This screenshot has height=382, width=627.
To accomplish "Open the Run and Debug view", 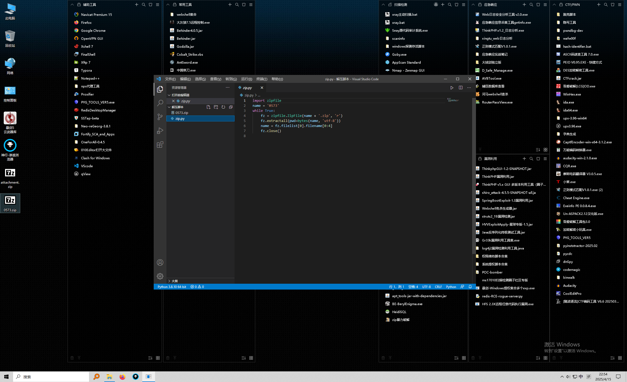I will click(x=160, y=131).
